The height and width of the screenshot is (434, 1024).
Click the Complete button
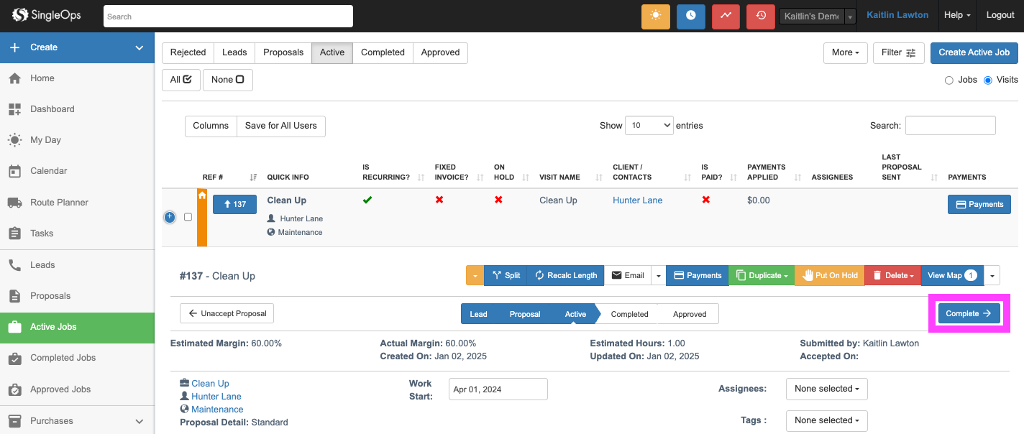click(x=969, y=313)
